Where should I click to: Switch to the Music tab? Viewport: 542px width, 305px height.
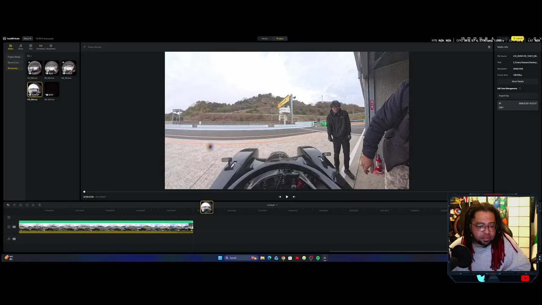20,47
